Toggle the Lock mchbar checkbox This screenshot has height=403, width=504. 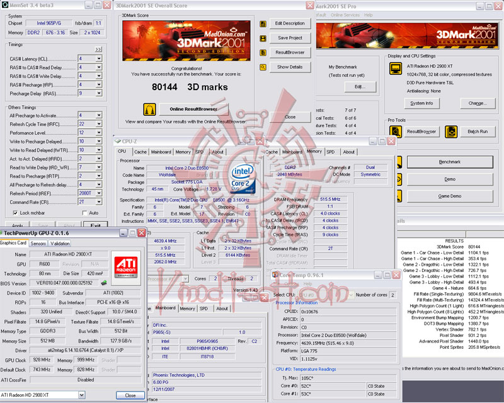pos(15,213)
